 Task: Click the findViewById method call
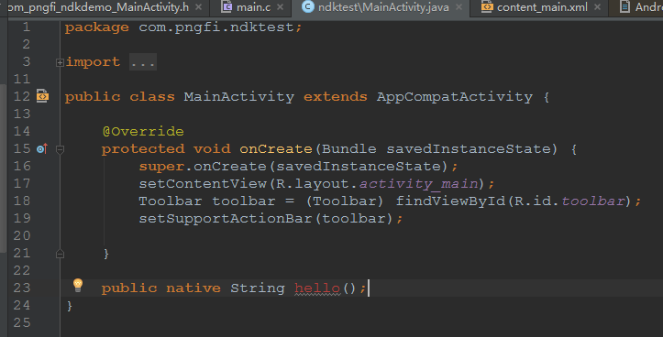coord(451,201)
